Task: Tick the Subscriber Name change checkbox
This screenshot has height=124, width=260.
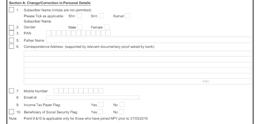Action: point(12,10)
